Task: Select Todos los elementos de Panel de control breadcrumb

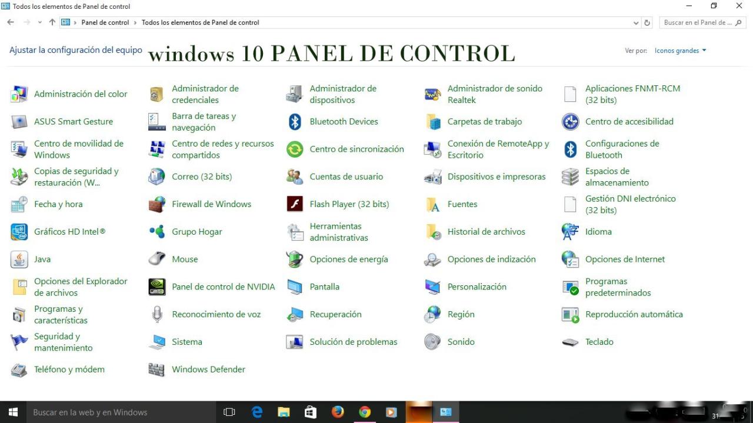Action: click(x=200, y=22)
